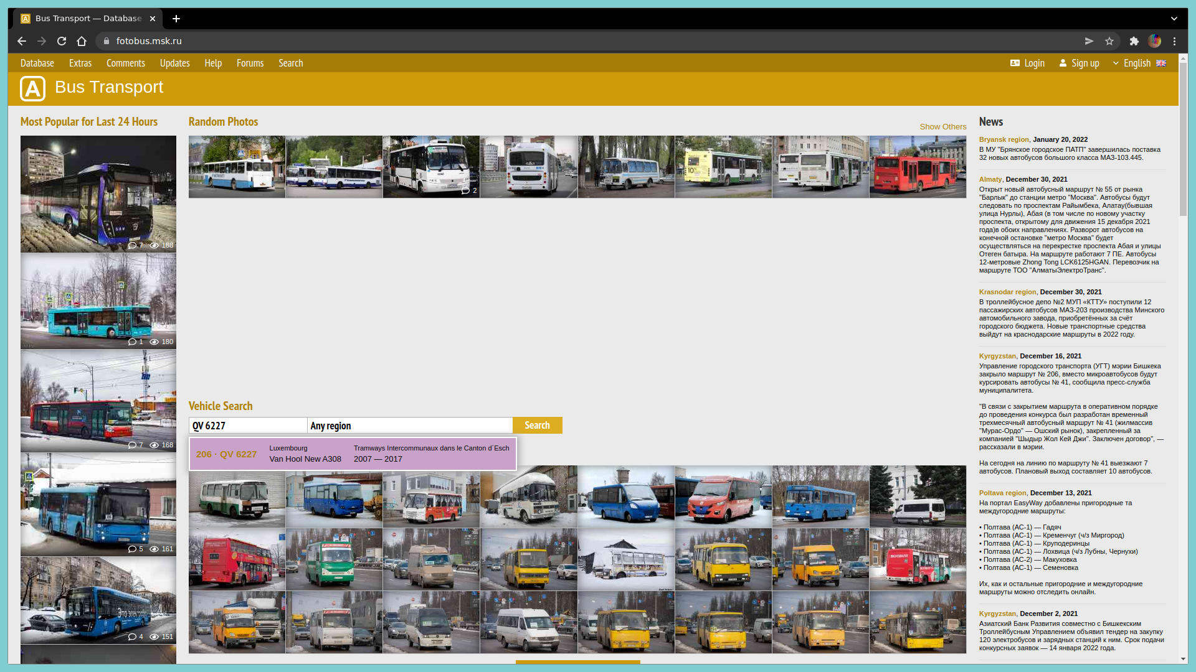This screenshot has width=1196, height=672.
Task: Expand the tab search chevron
Action: (1174, 19)
